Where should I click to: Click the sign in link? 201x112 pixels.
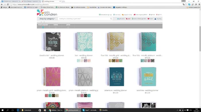159,15
